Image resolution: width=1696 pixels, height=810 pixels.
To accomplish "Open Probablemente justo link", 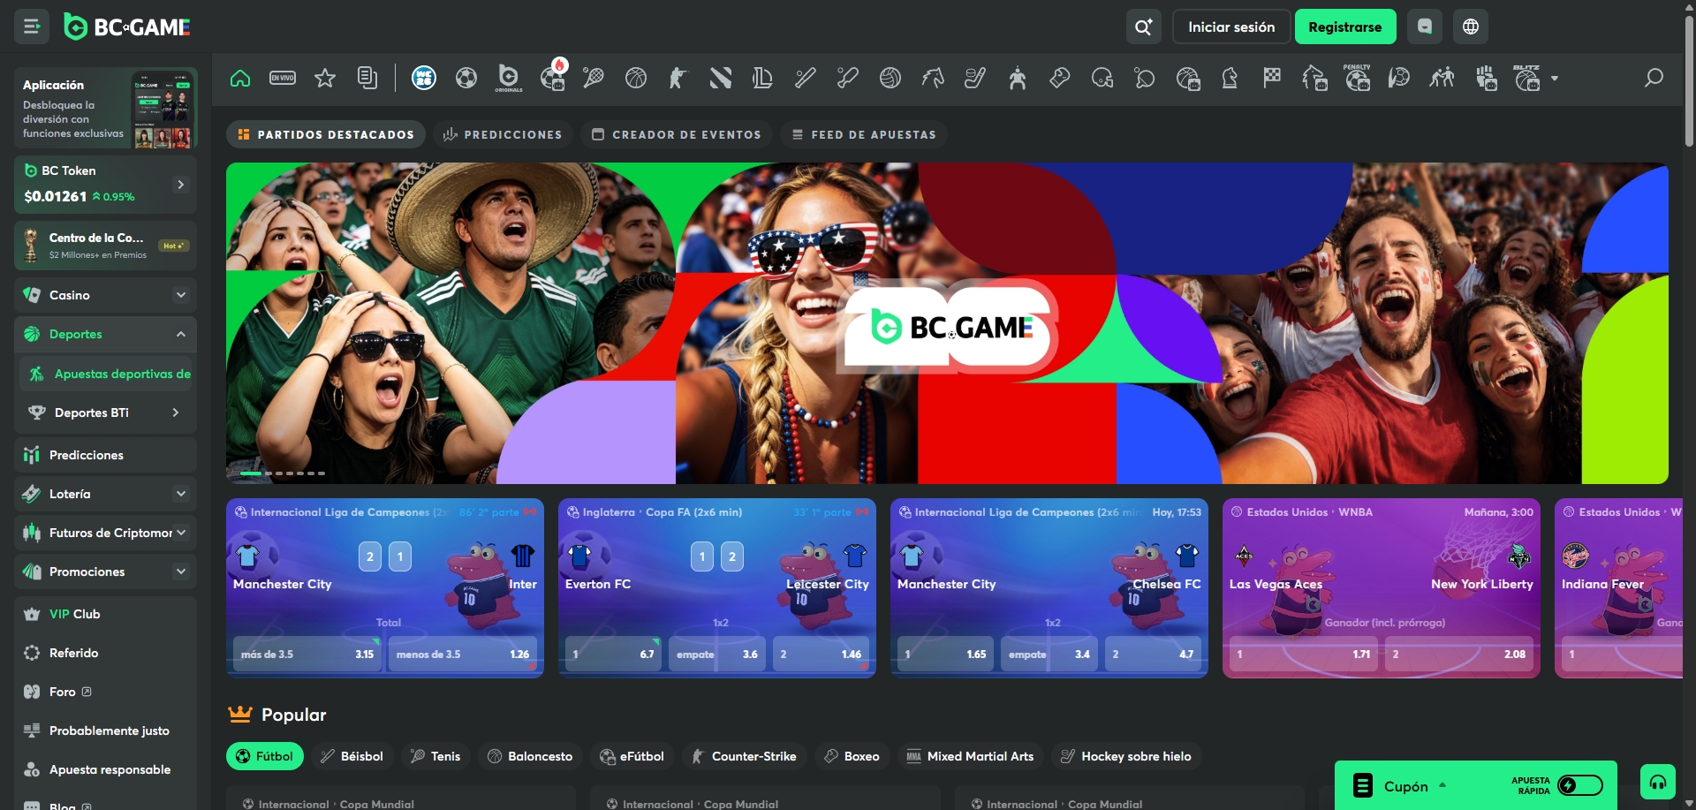I will coord(105,731).
